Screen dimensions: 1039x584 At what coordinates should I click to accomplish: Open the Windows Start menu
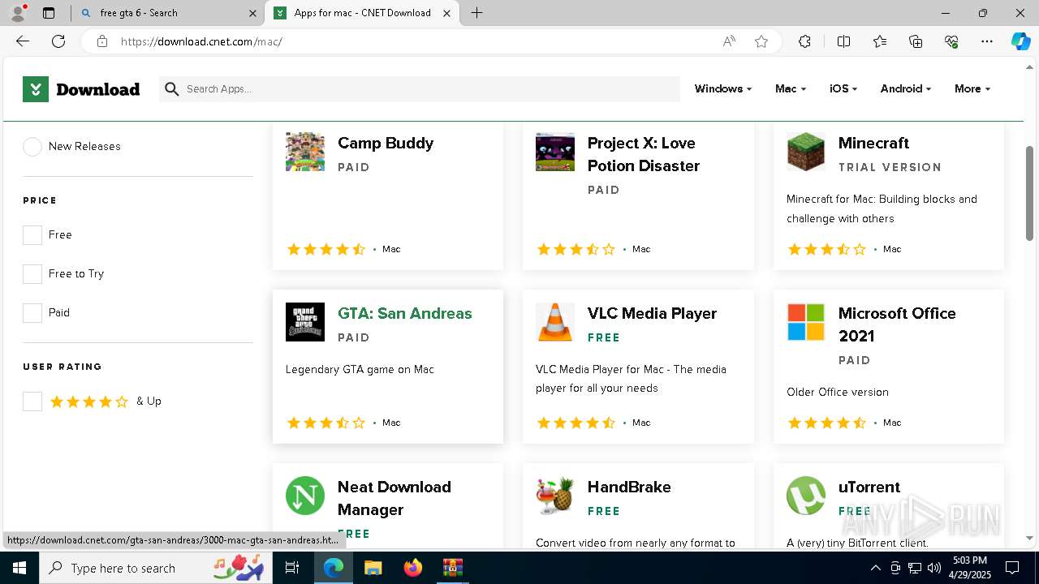coord(19,568)
